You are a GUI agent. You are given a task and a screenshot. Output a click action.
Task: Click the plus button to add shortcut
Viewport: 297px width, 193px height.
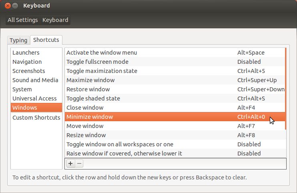(x=70, y=163)
